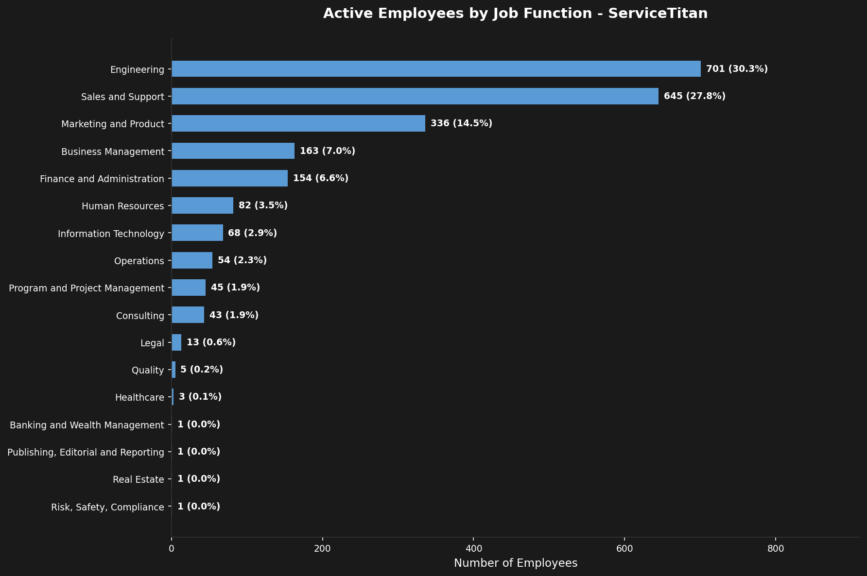The image size is (867, 576).
Task: Click the 'Number of Employees' axis title
Action: pos(516,563)
